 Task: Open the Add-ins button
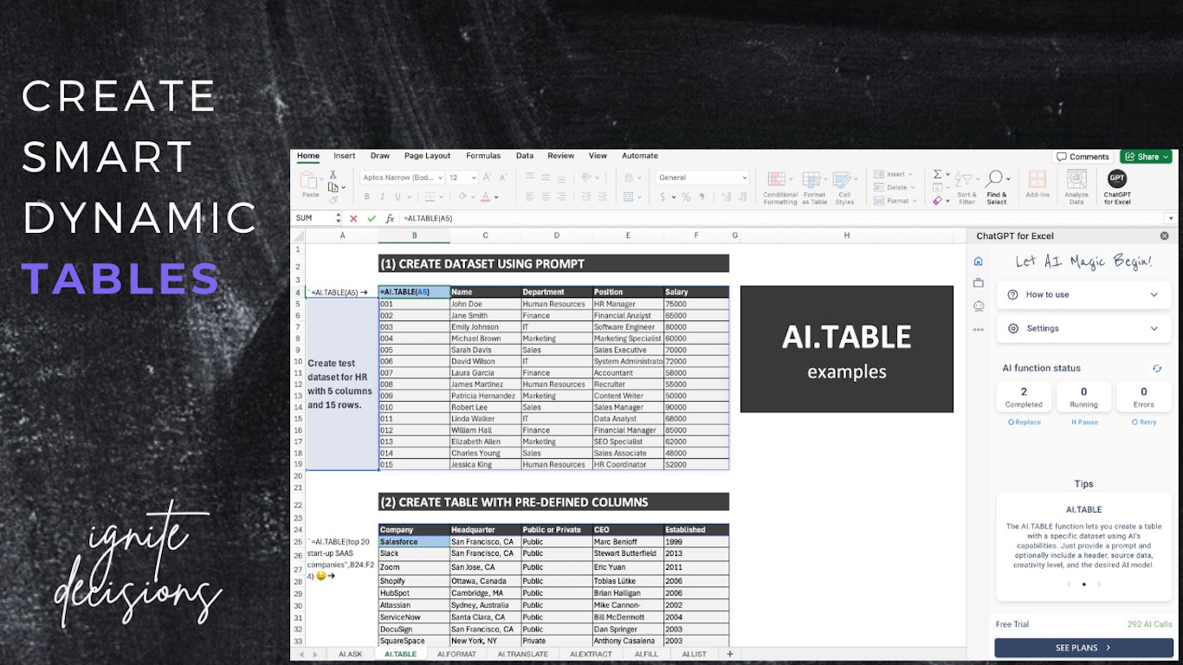tap(1037, 184)
